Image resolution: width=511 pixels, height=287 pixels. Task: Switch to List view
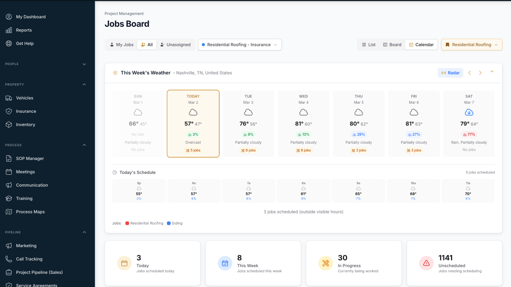[x=368, y=44]
